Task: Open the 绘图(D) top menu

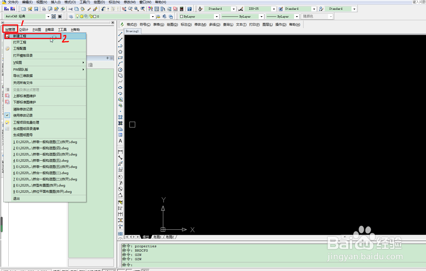Action: tap(99, 2)
